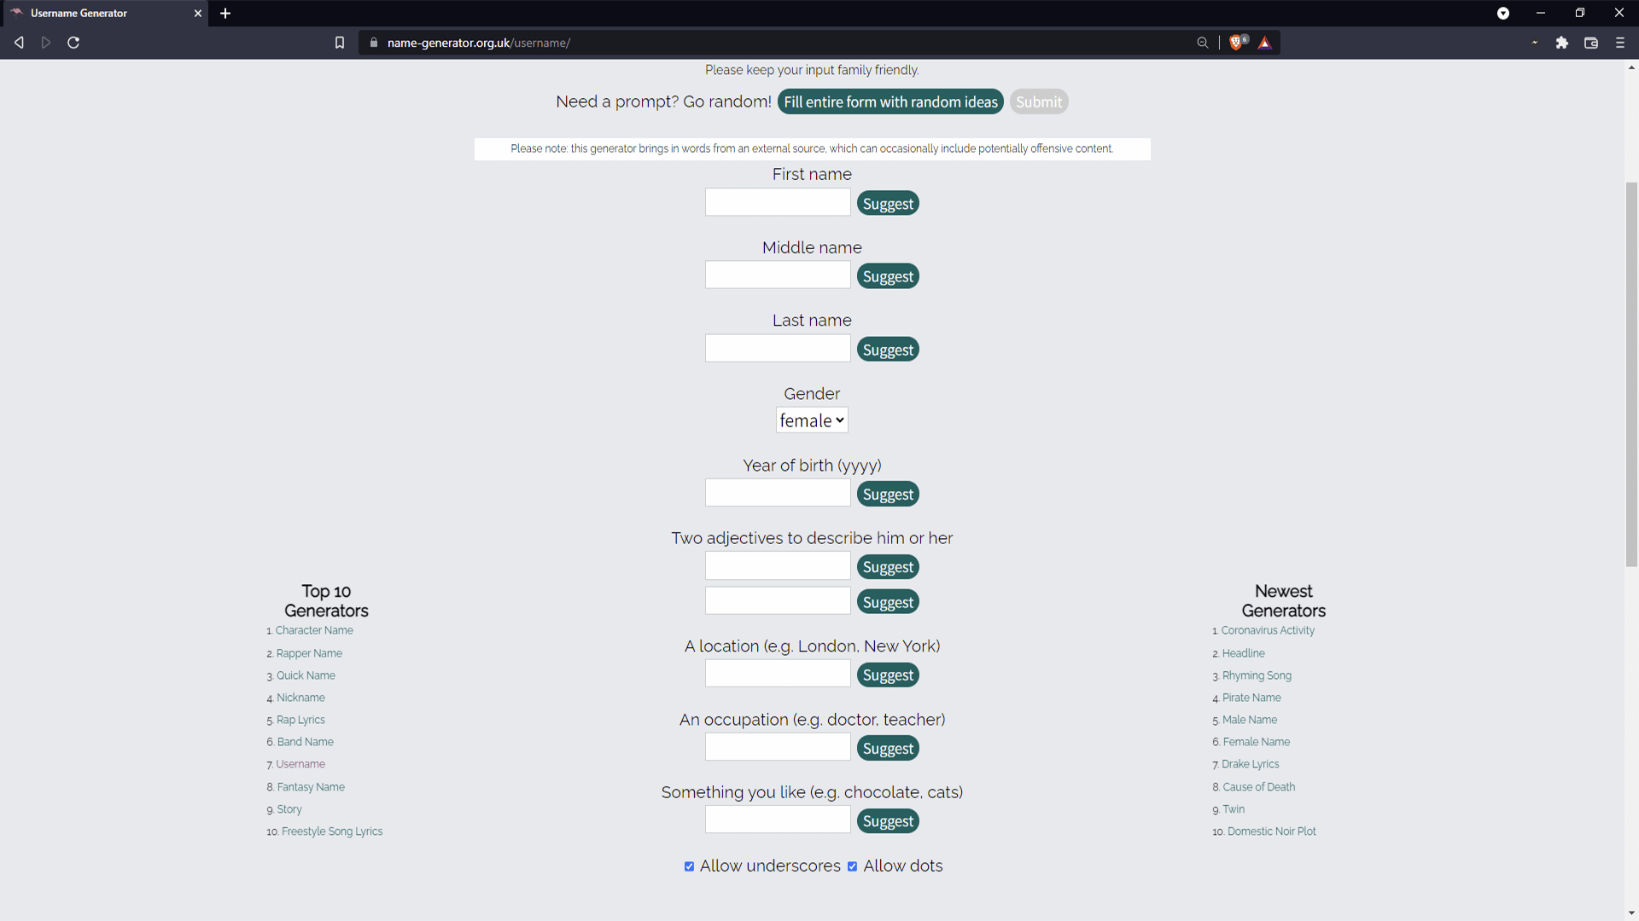Open the Story generator link
1639x921 pixels.
289,809
